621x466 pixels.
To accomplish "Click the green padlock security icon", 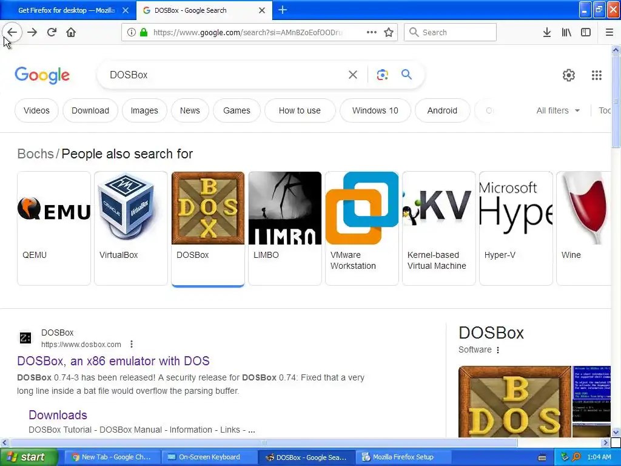I will (144, 32).
